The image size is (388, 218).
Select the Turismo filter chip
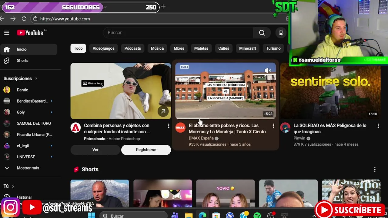point(273,48)
